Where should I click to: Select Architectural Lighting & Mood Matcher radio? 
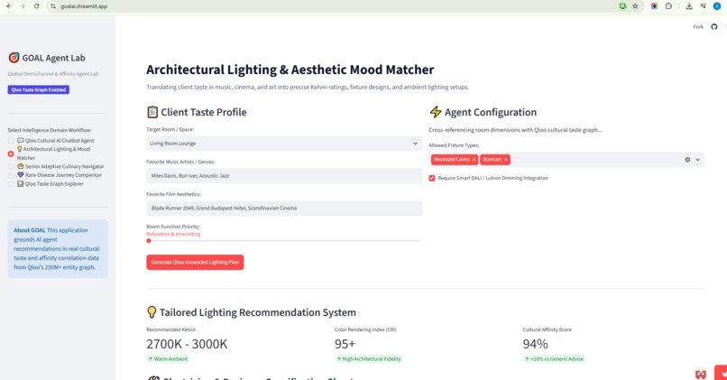pos(11,153)
